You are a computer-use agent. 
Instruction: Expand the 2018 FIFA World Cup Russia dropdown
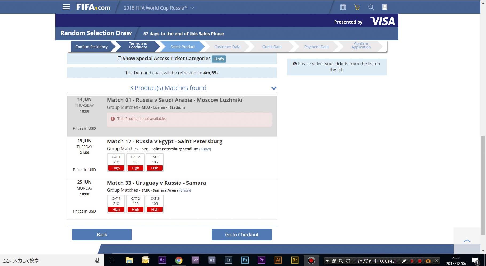159,8
